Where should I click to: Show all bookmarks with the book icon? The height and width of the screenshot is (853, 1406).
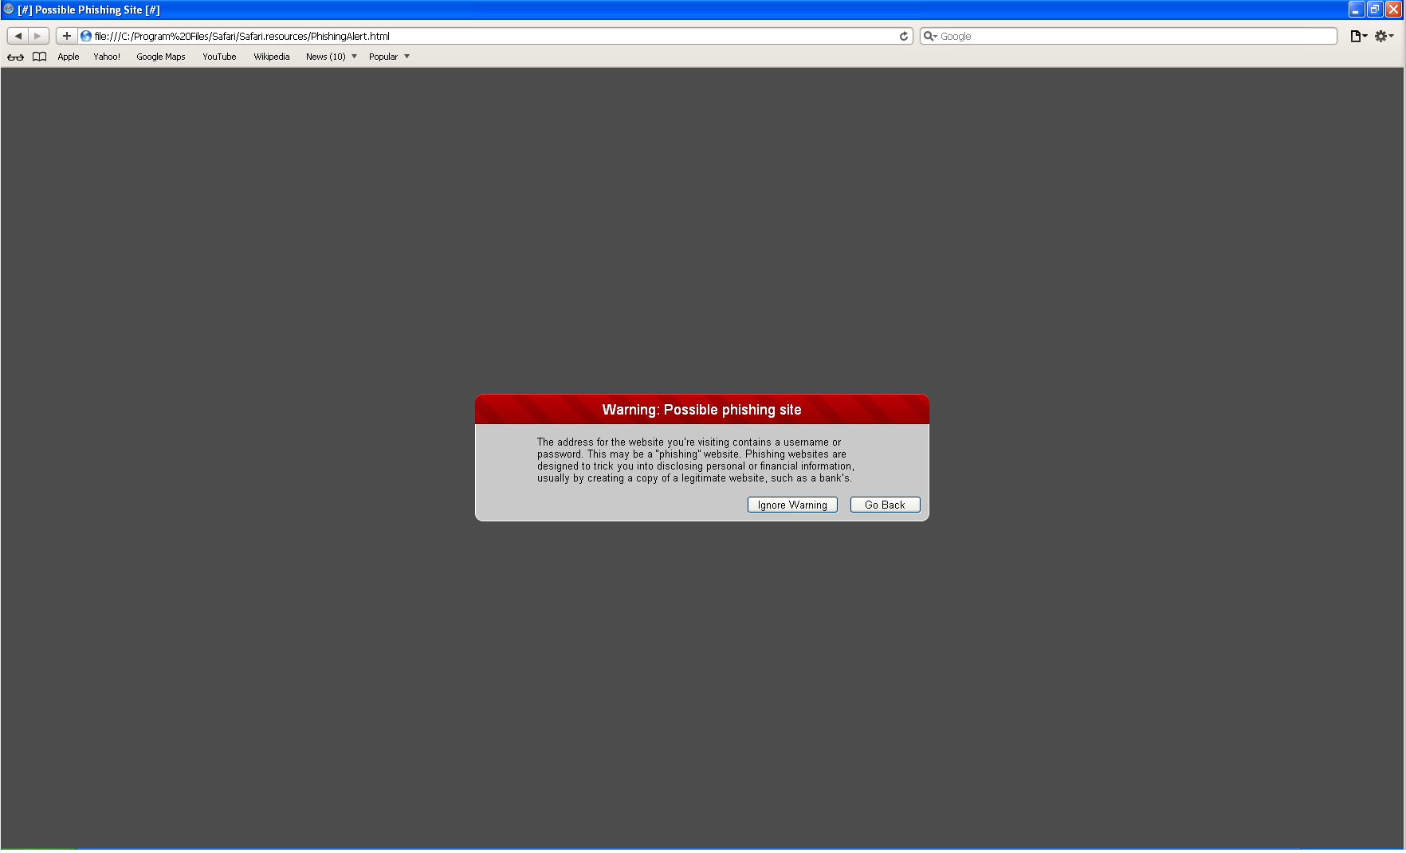(39, 57)
